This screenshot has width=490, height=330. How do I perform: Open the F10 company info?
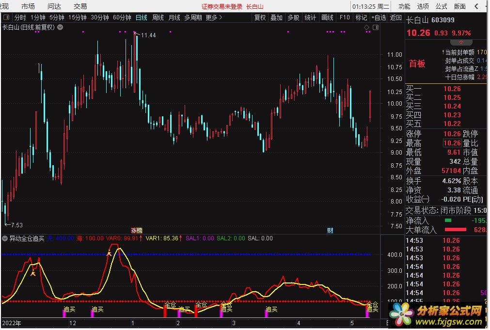pyautogui.click(x=345, y=17)
